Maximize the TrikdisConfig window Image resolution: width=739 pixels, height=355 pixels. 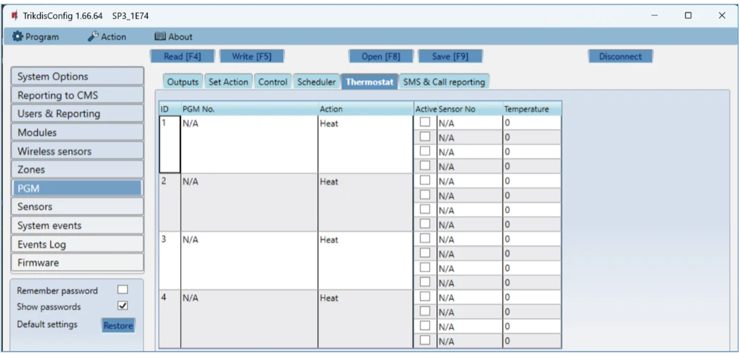(x=689, y=16)
